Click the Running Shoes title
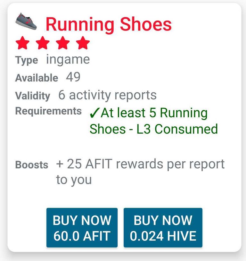The width and height of the screenshot is (246, 261). pos(109,24)
